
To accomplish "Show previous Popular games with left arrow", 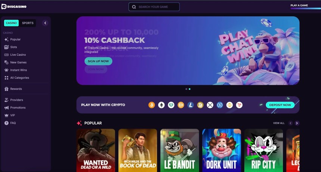I will [290, 123].
